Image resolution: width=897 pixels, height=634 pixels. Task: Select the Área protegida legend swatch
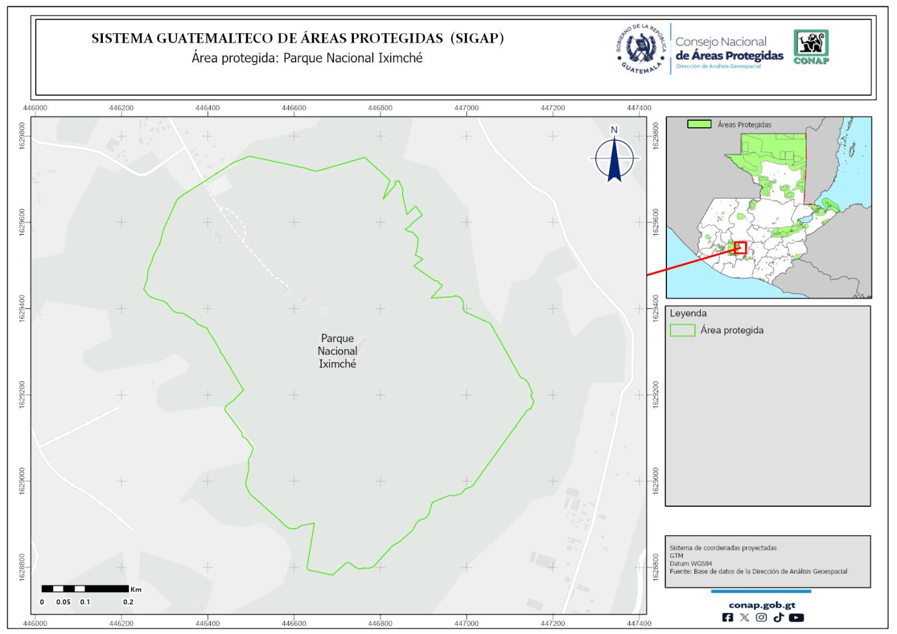point(682,330)
